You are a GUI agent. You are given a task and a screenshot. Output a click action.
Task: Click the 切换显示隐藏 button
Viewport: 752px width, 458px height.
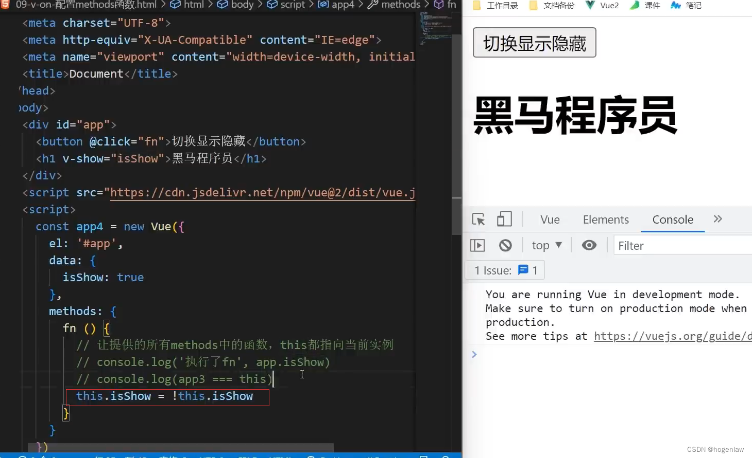(x=535, y=43)
